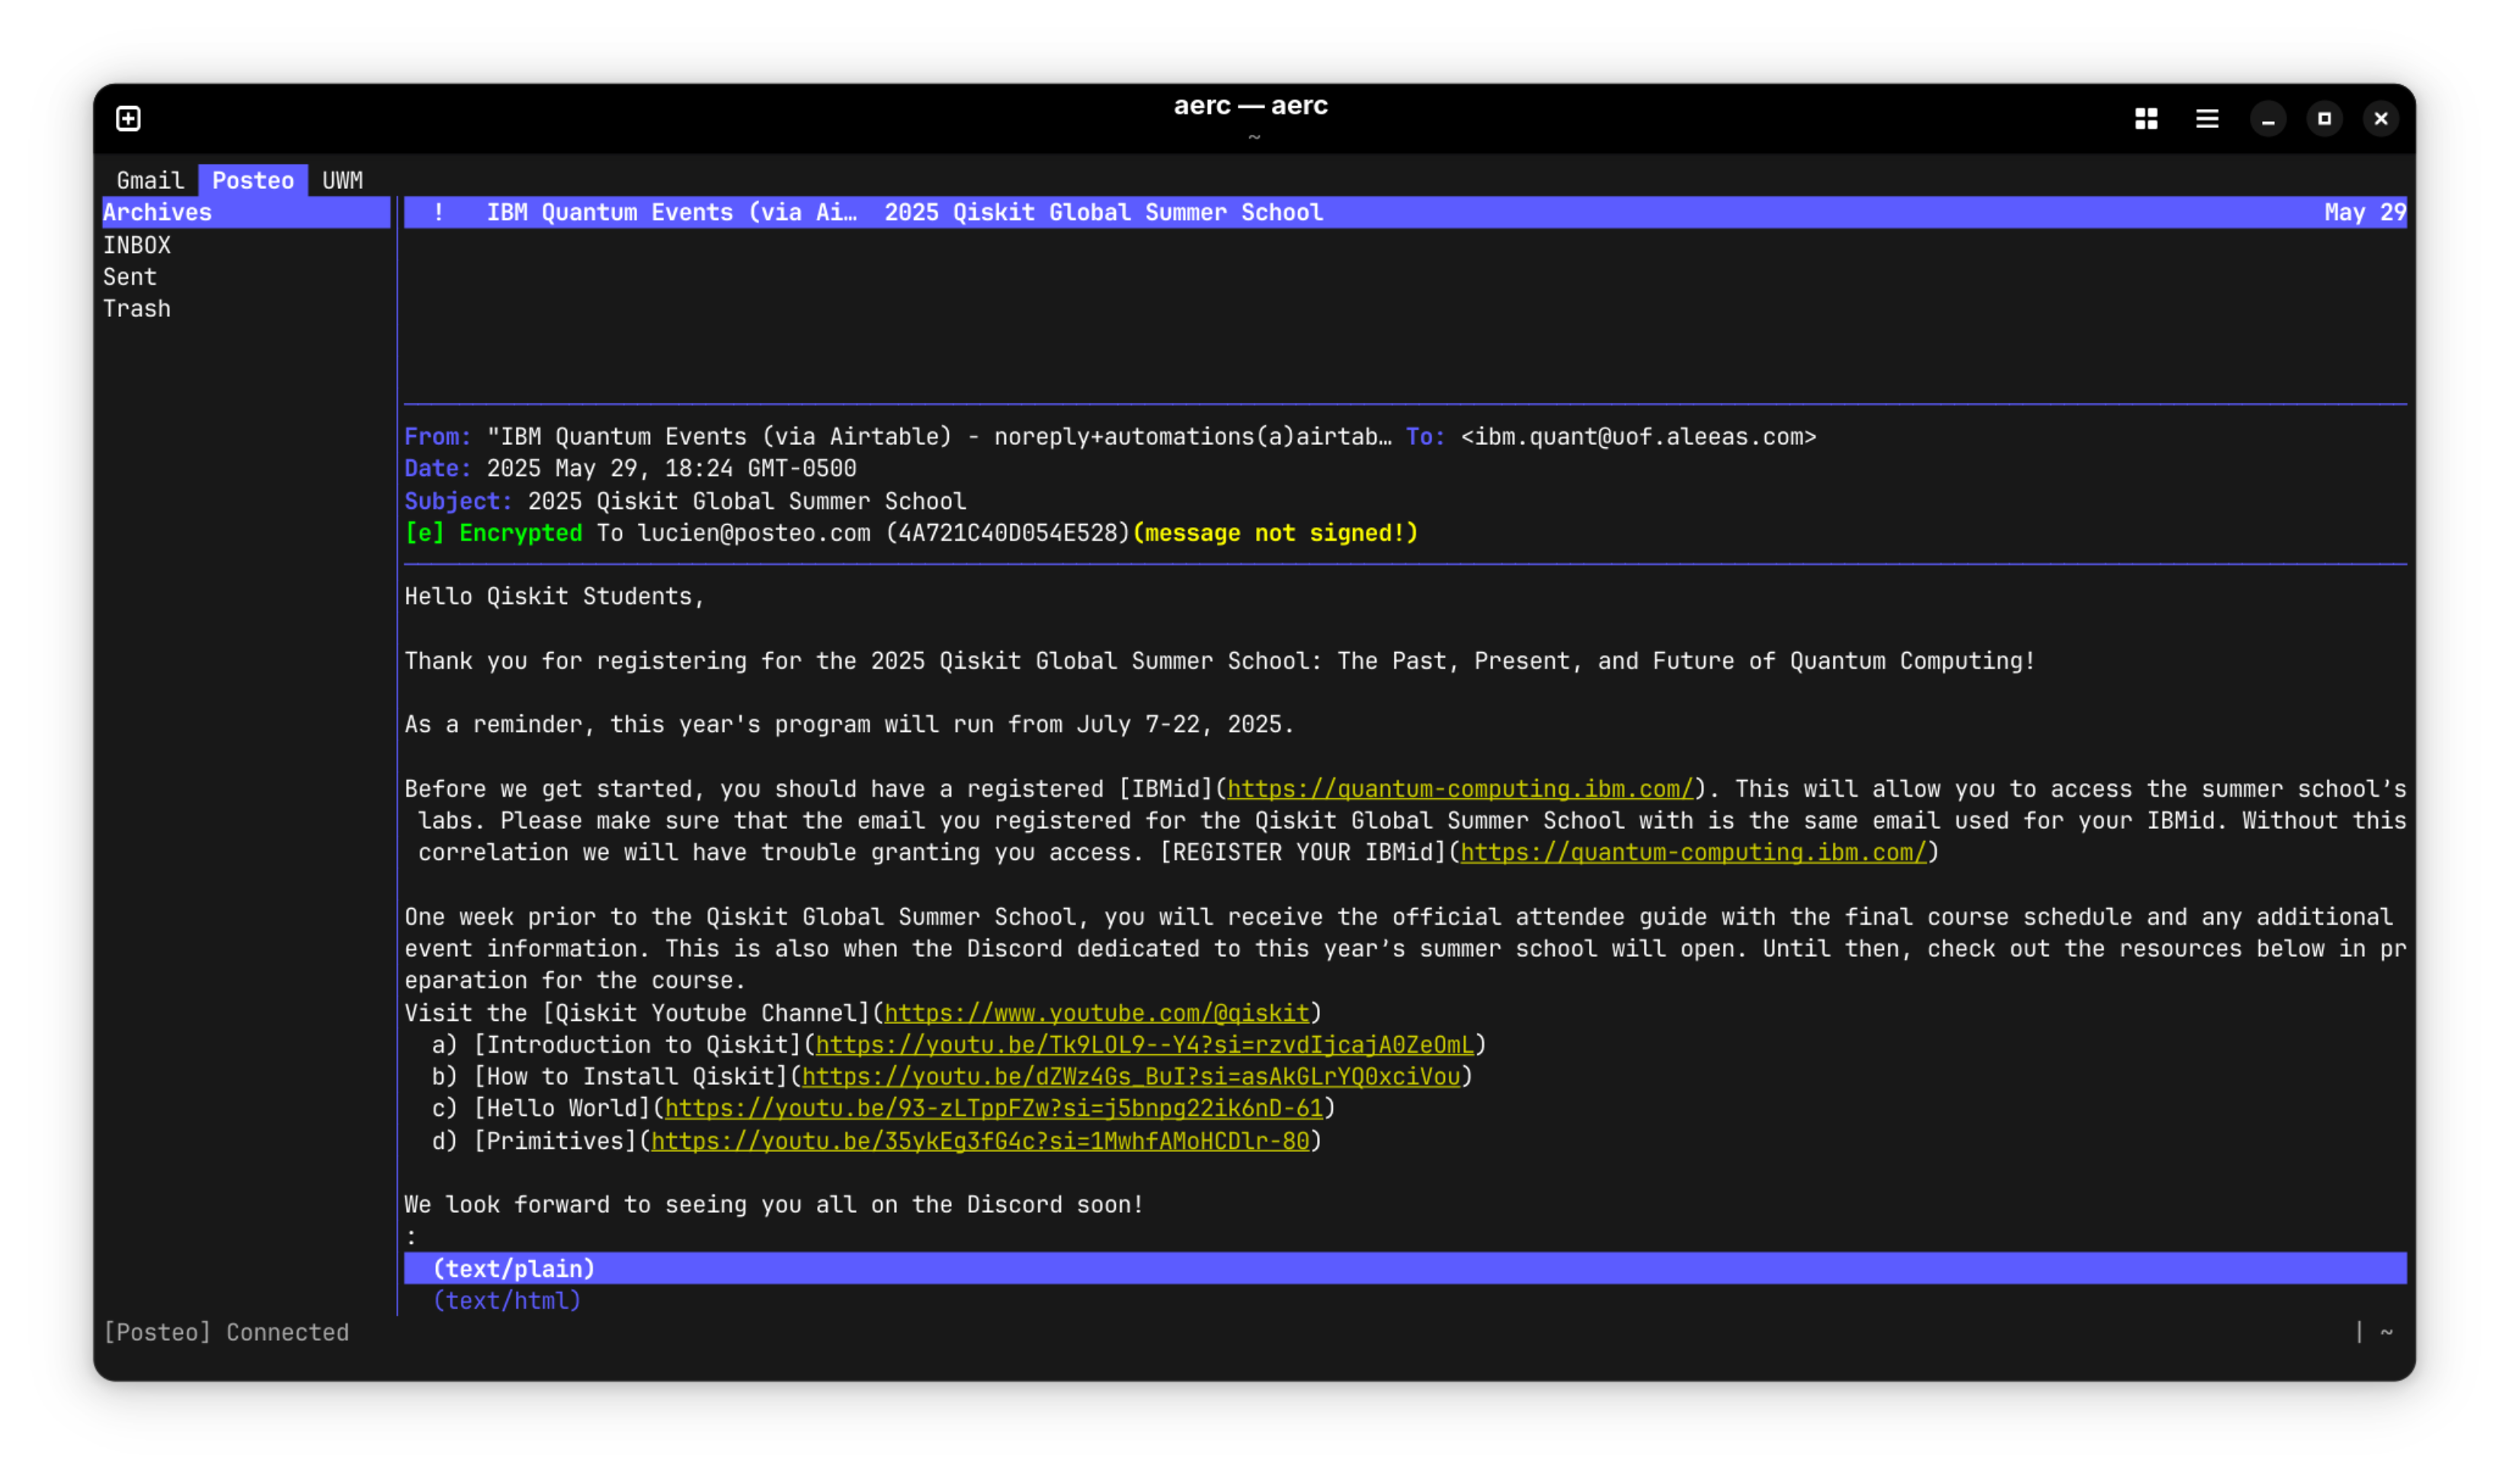This screenshot has width=2509, height=1484.
Task: Minimize the aerc terminal window
Action: pos(2268,119)
